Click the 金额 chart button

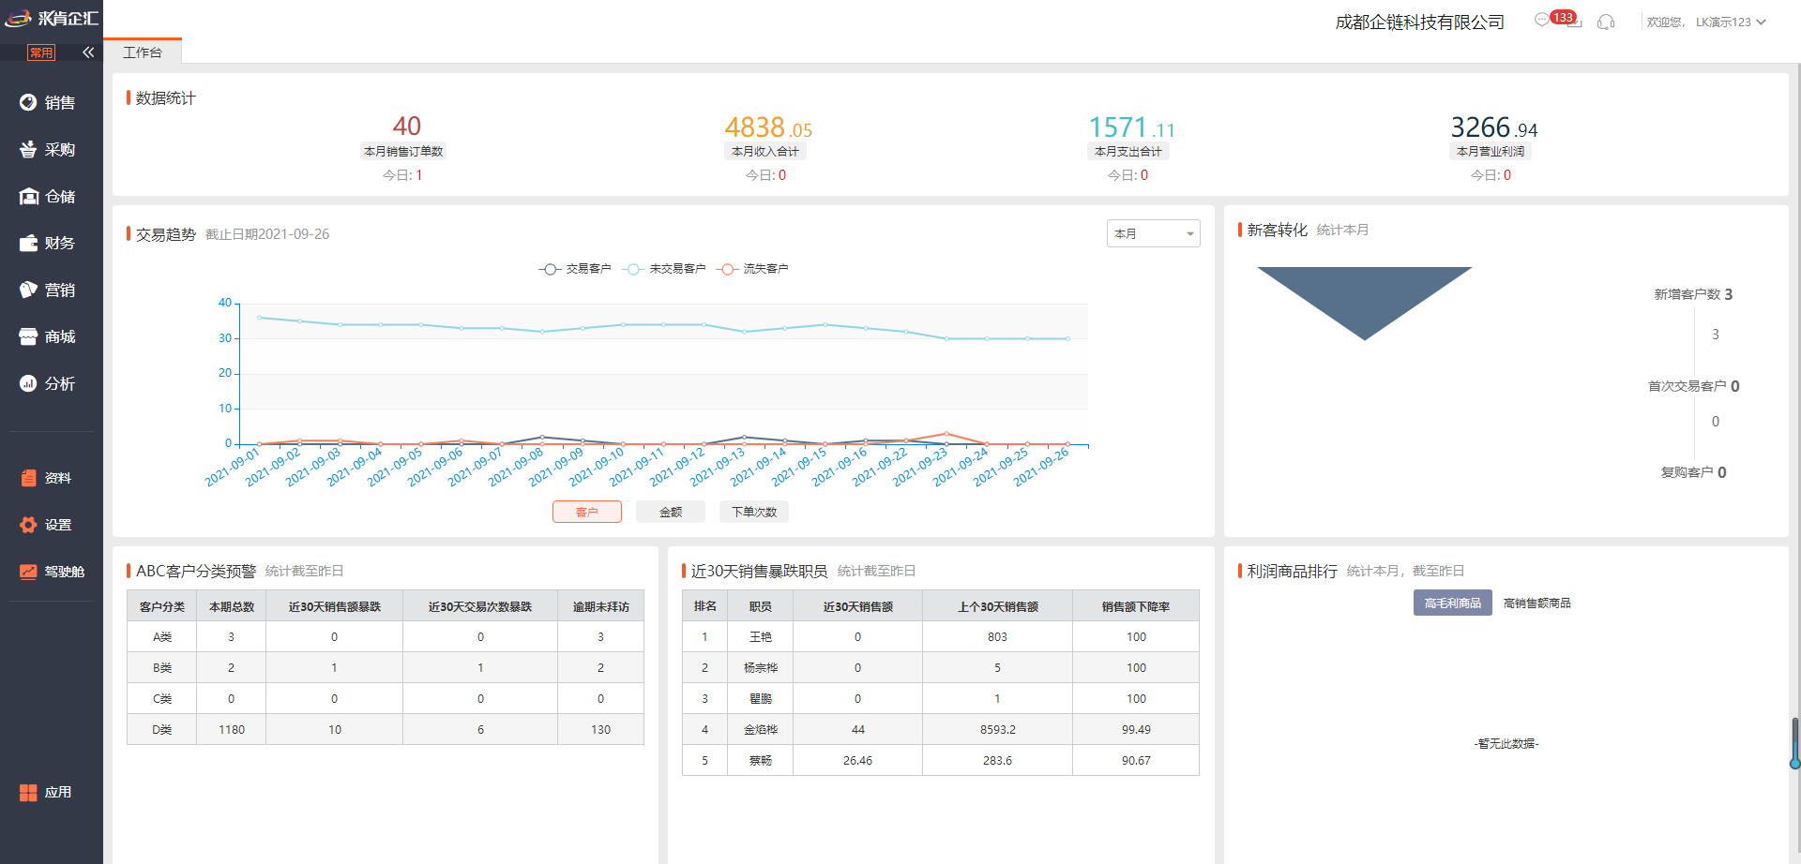click(671, 512)
